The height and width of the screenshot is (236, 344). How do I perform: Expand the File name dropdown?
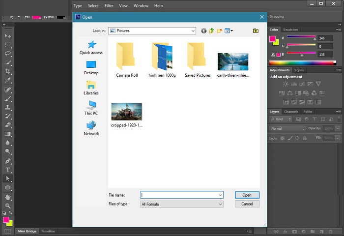tap(220, 195)
